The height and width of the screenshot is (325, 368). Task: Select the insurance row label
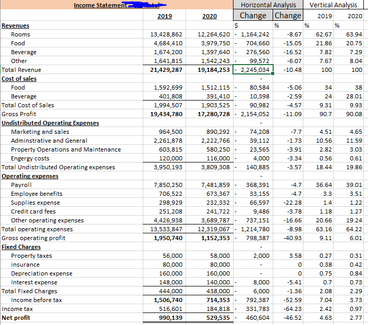26,265
